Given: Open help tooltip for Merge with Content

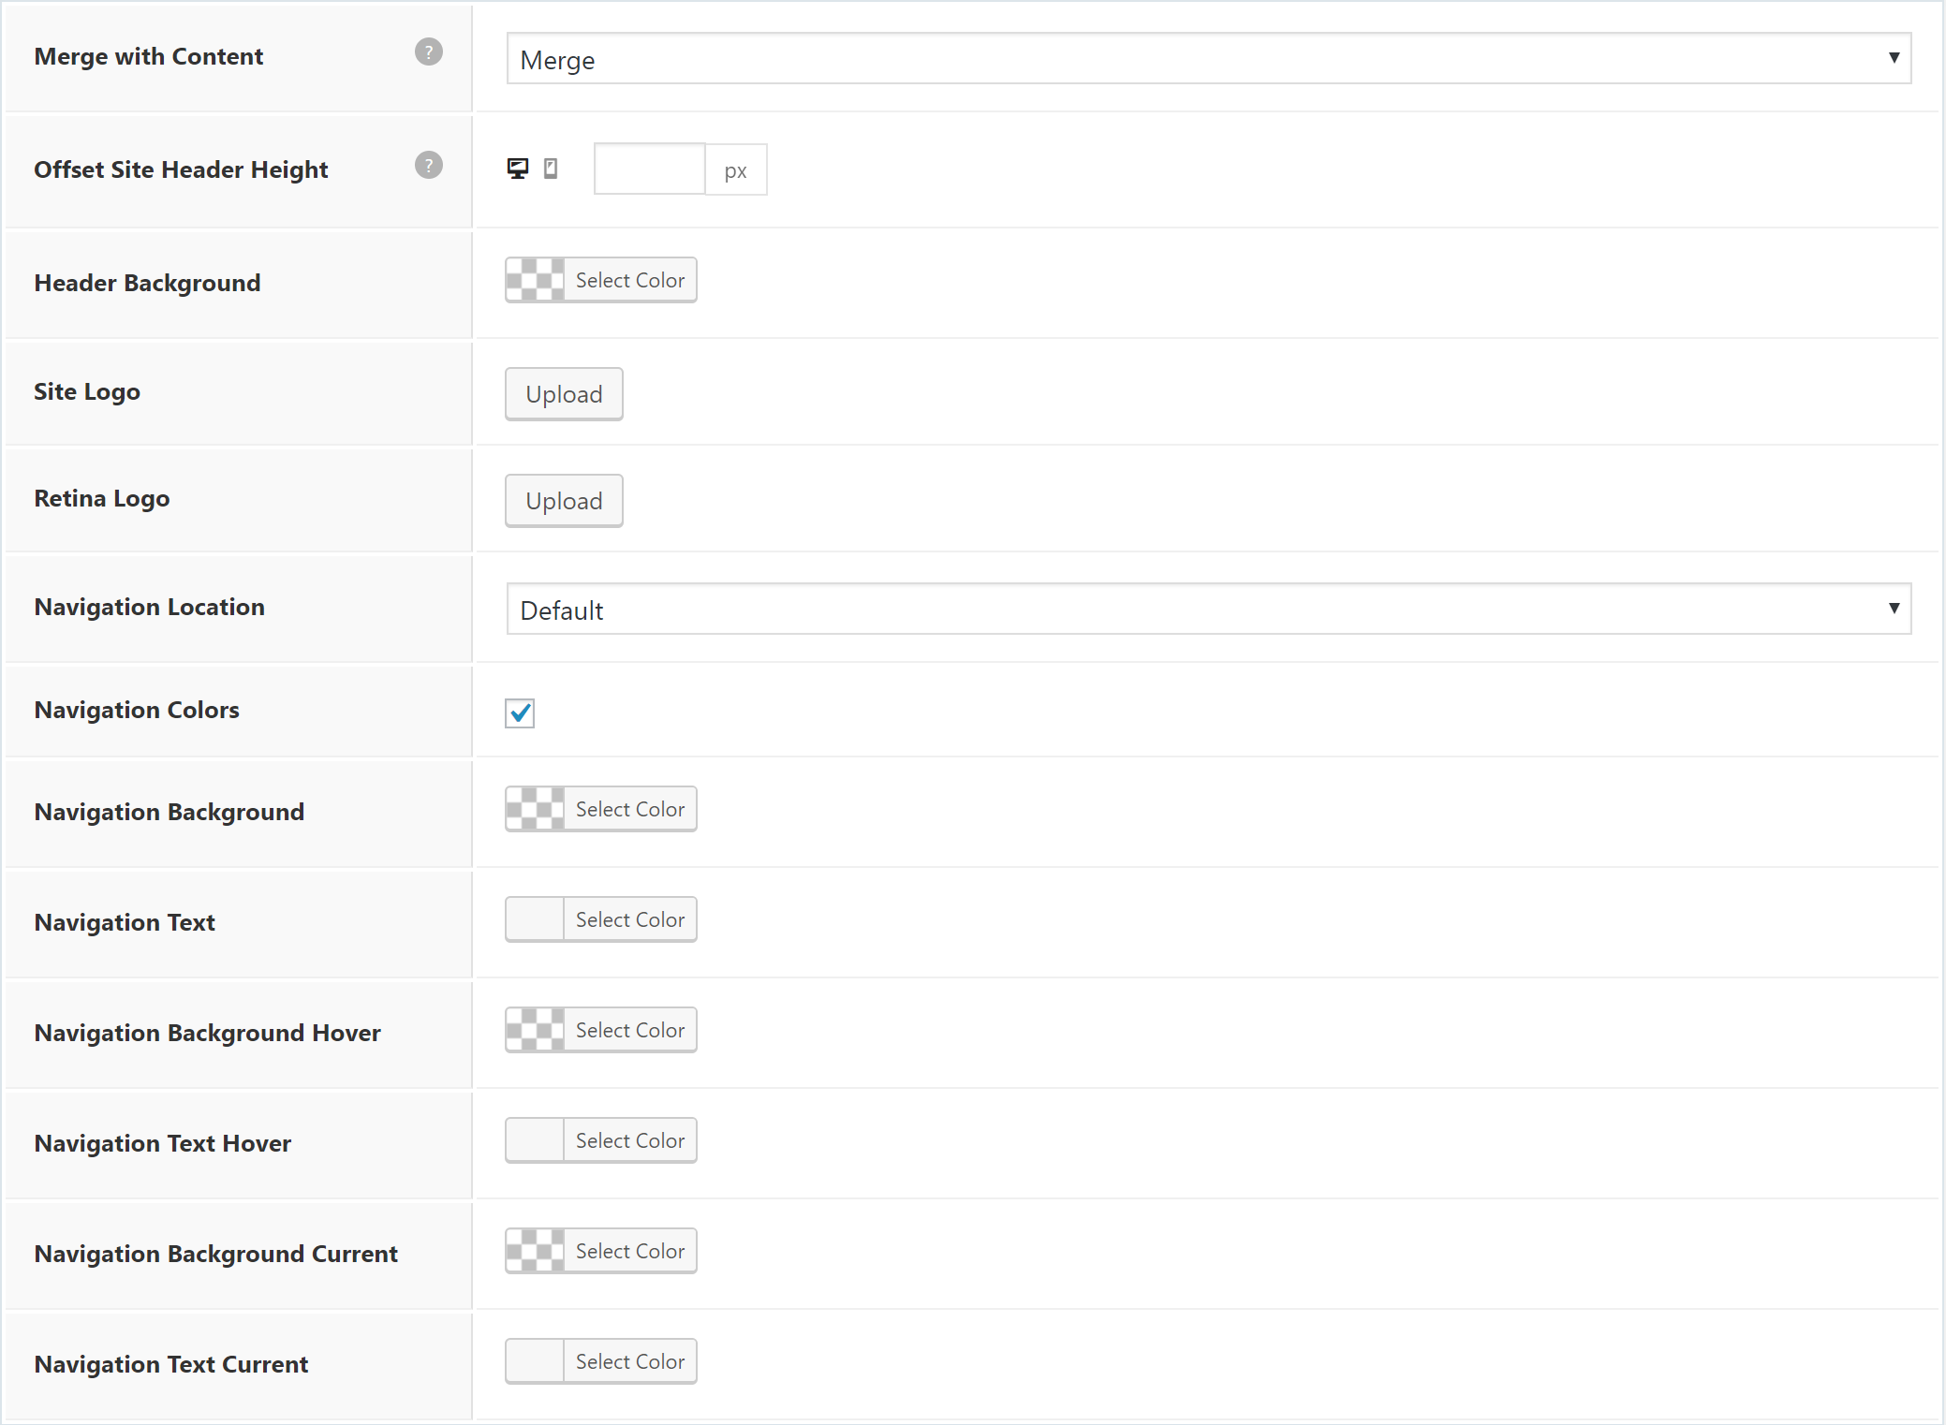Looking at the screenshot, I should (429, 52).
